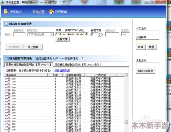Screen dimensions: 171x132
Task: Select the ey92.com row
Action: [x=65, y=124]
